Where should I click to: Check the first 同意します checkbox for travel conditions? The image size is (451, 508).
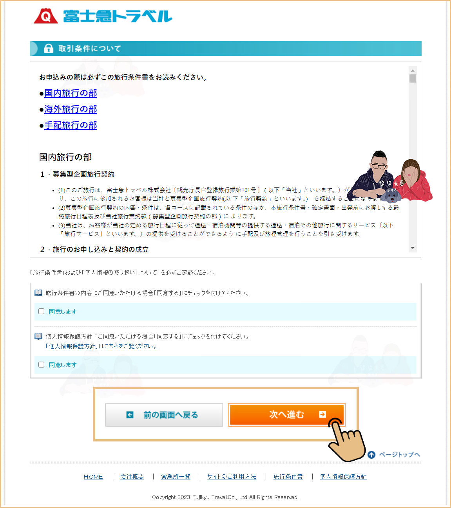tap(41, 312)
